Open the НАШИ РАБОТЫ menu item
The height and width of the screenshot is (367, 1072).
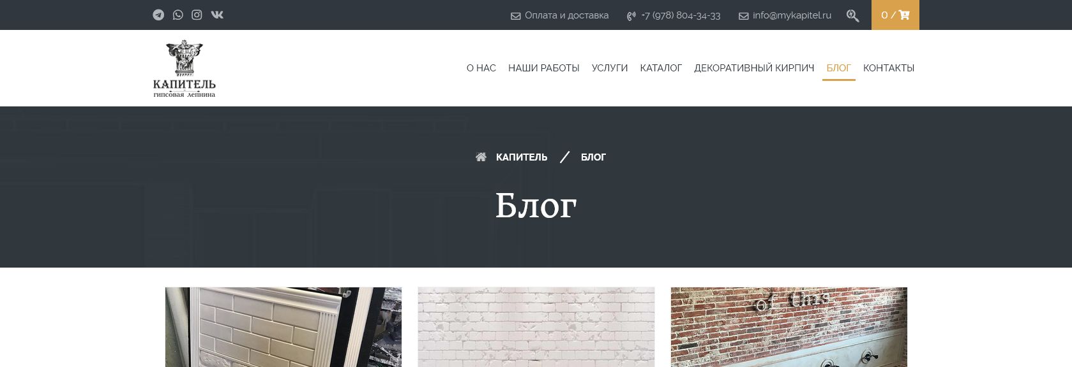[x=544, y=68]
